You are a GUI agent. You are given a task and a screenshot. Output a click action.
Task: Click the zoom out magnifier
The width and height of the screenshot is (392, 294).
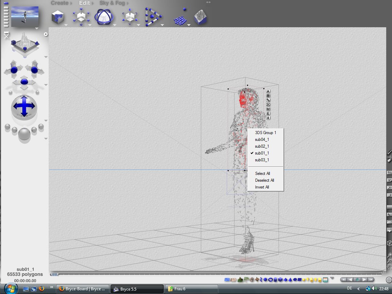coord(390,261)
